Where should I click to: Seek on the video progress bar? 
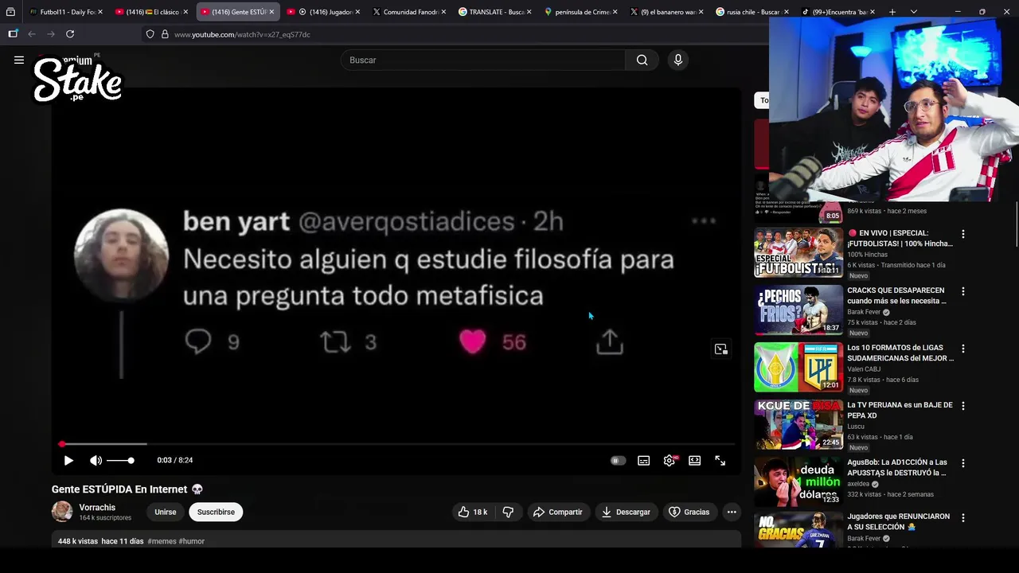tap(396, 444)
